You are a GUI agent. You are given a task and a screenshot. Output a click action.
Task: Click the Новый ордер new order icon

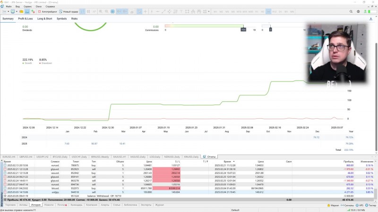69,11
